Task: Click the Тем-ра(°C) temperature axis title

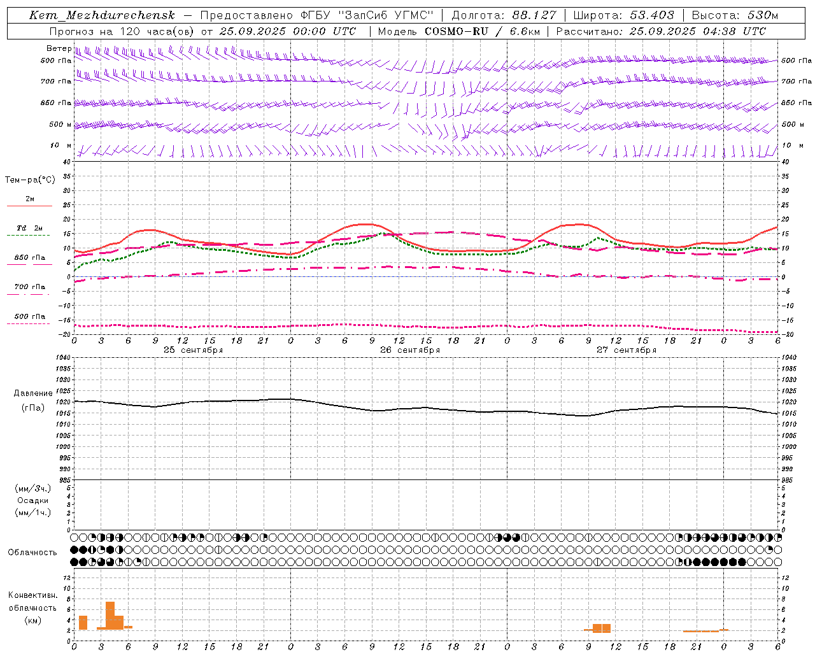Action: point(30,180)
